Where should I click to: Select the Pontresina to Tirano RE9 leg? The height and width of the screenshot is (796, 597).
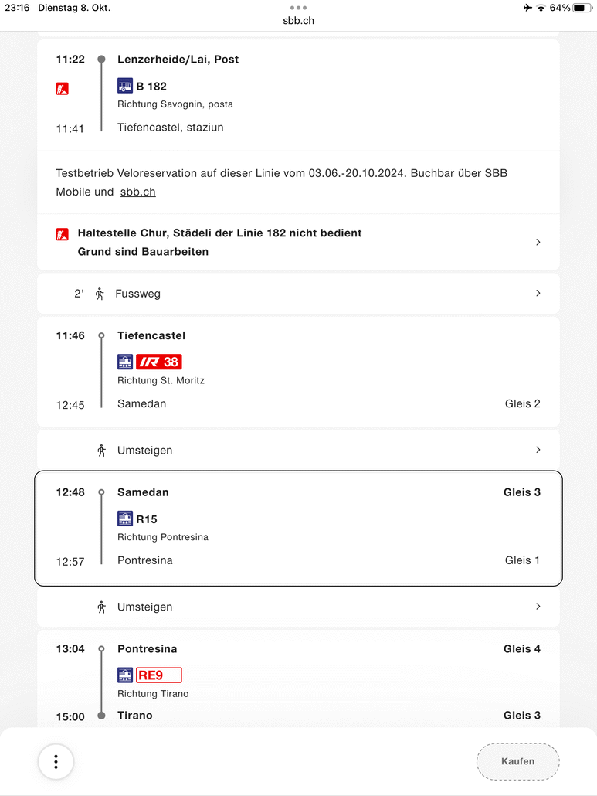click(298, 680)
